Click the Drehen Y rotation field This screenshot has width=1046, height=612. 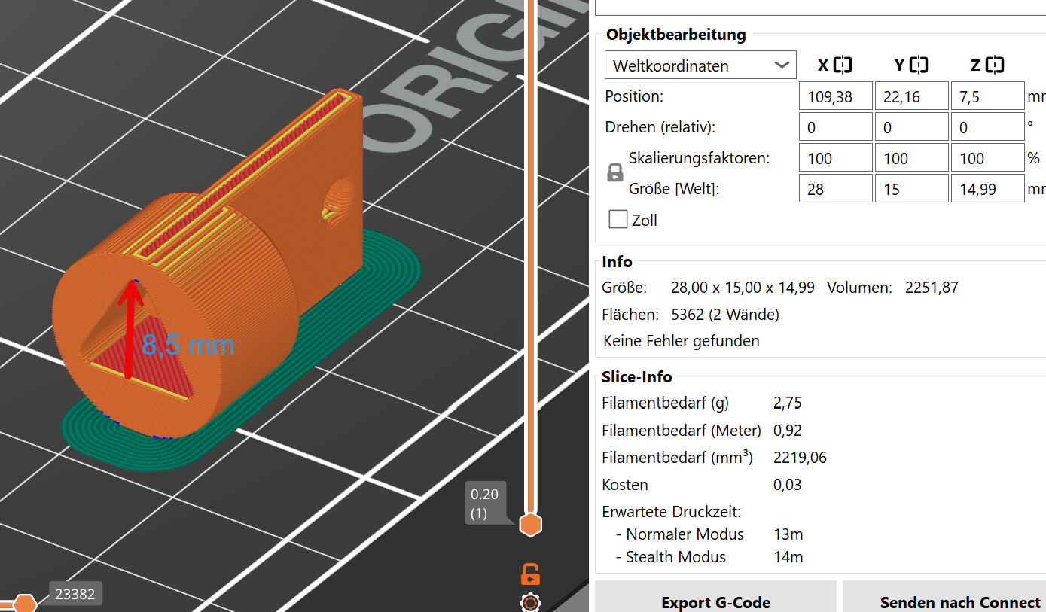pos(912,127)
